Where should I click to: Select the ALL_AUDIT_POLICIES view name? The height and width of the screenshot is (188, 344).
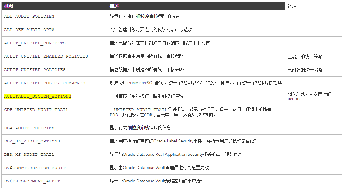(x=29, y=16)
